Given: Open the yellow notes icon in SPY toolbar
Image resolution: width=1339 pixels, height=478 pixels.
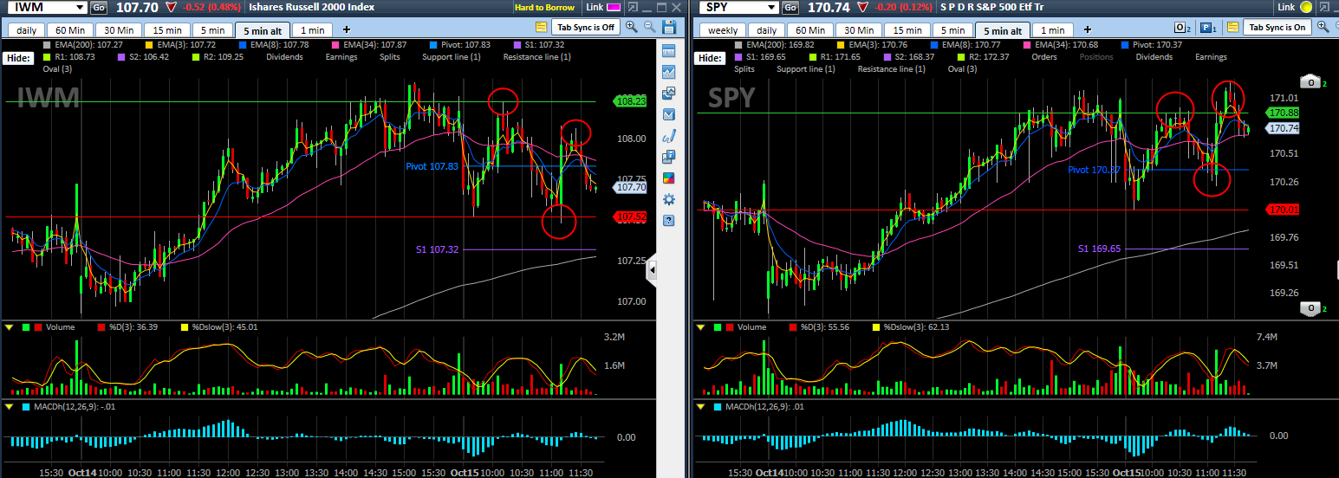Looking at the screenshot, I should pos(1232,28).
